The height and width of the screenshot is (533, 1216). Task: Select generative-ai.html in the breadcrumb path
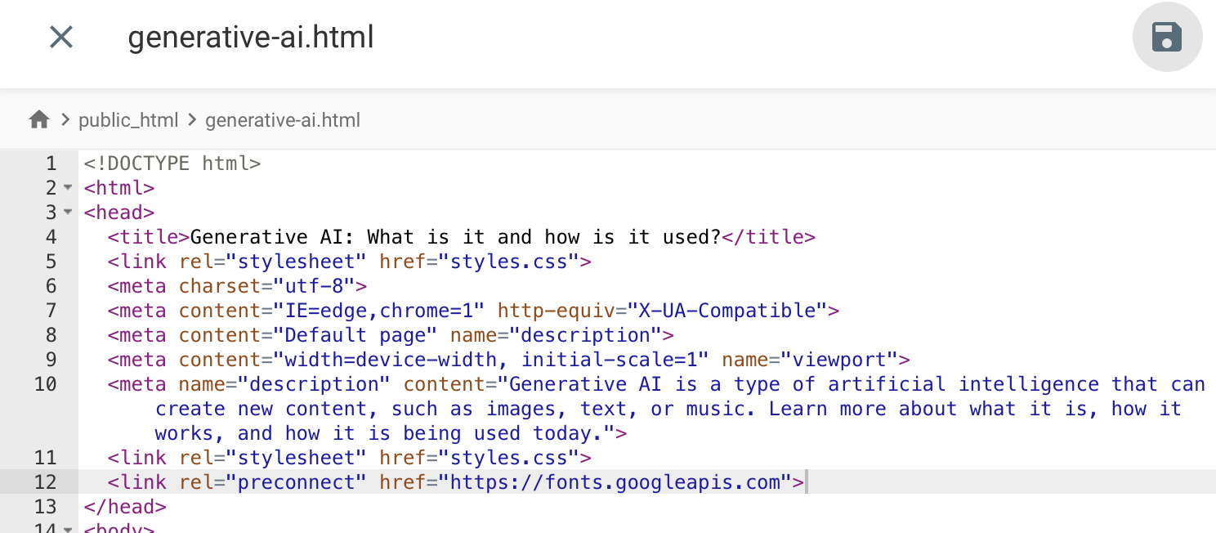[282, 120]
